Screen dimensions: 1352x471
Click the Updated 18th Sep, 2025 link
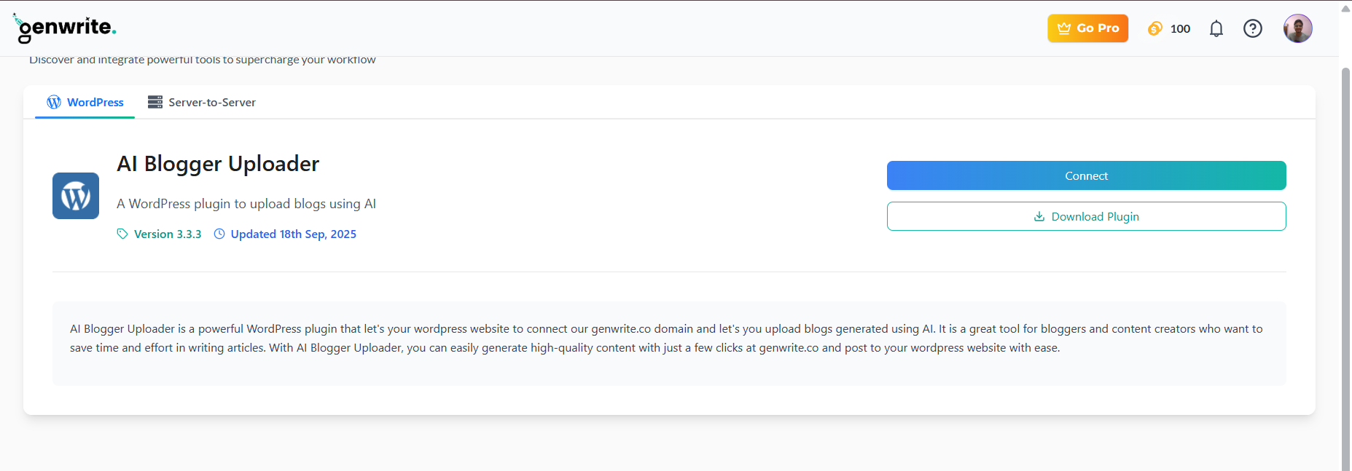coord(293,234)
